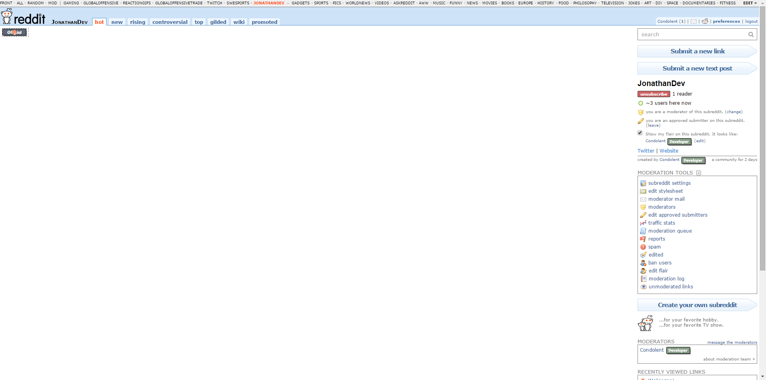Click 'message the moderators' link
The height and width of the screenshot is (380, 766).
pyautogui.click(x=732, y=343)
